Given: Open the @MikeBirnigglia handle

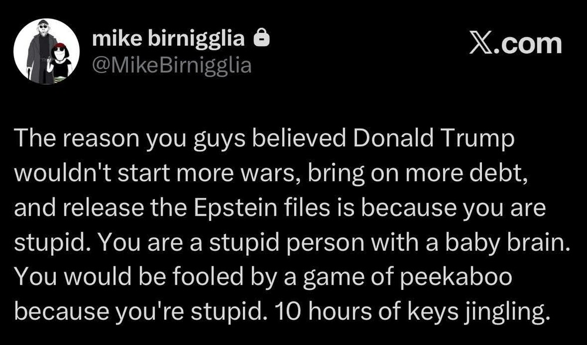Looking at the screenshot, I should pos(171,66).
